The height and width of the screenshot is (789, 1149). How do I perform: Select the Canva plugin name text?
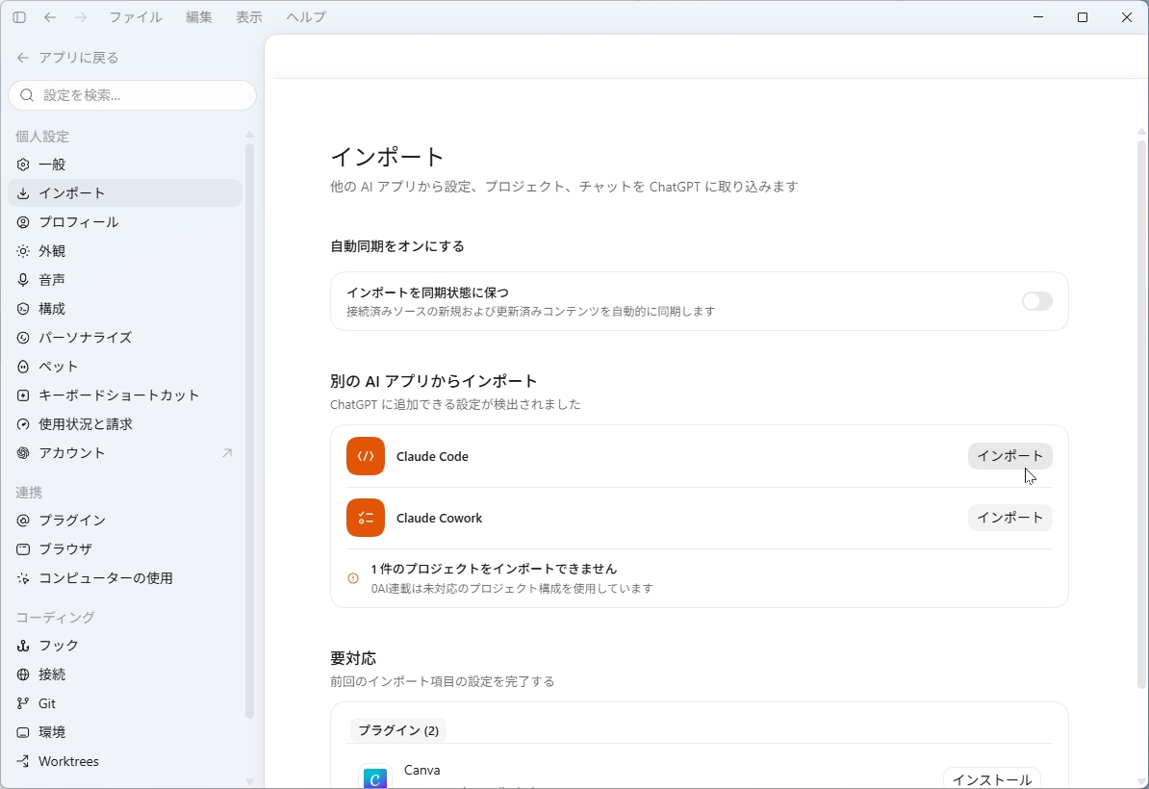422,770
